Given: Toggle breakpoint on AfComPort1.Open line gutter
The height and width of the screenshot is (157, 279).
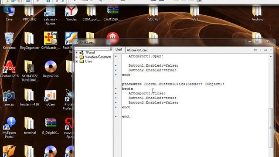Looking at the screenshot, I should pos(116,56).
